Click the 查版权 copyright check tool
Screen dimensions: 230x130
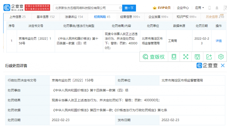point(154,57)
